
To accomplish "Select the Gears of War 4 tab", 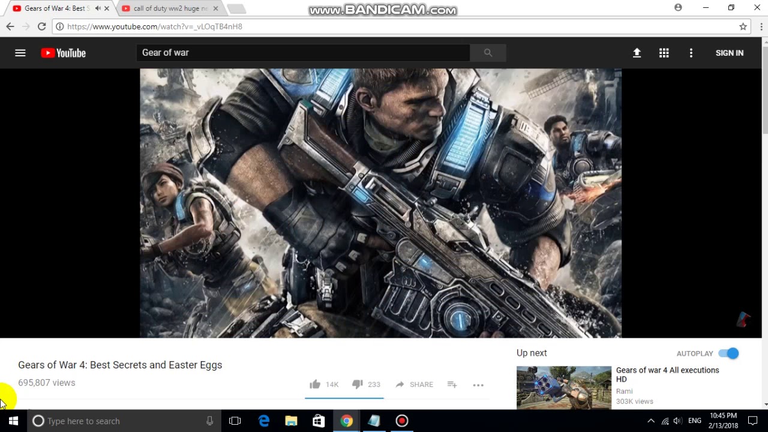I will [57, 8].
